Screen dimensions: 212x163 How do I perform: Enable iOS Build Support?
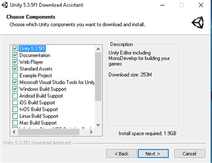[x=15, y=102]
